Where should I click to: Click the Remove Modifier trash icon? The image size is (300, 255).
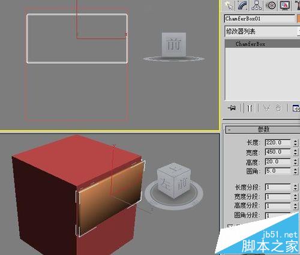click(x=278, y=108)
